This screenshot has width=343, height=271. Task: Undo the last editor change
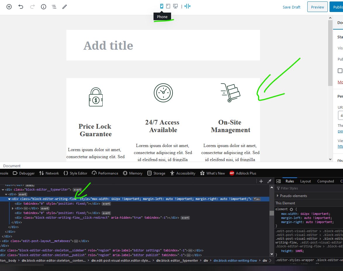[x=20, y=7]
